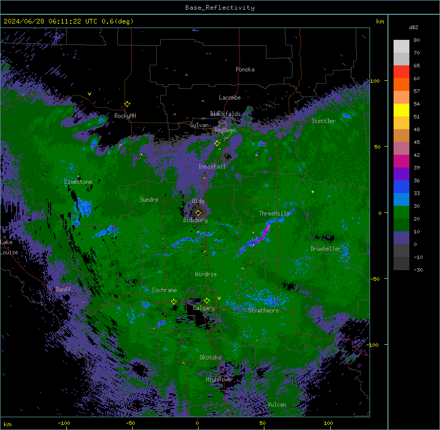Pick the yellow 54 dBZ legend swatch
440x430 pixels.
[401, 110]
